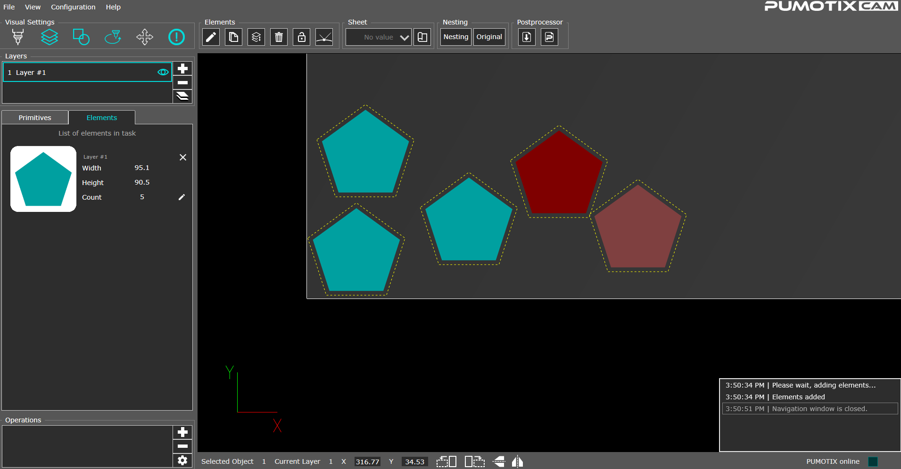
Task: Click the postprocessor download arrow icon
Action: coord(527,37)
